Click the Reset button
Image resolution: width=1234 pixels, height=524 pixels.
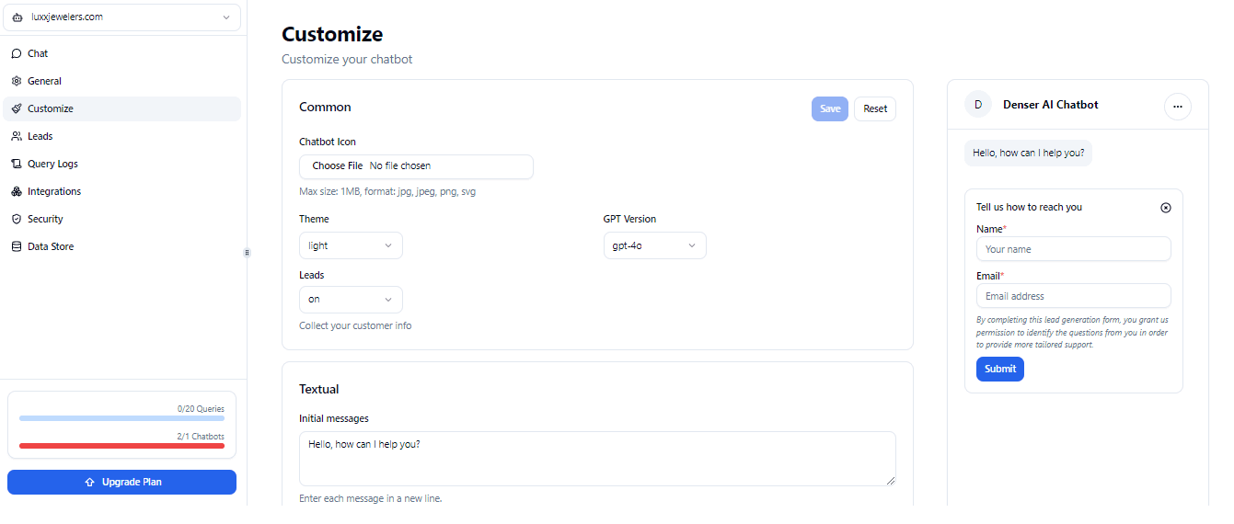point(875,108)
